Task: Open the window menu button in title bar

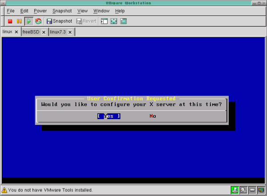Action: pos(3,3)
